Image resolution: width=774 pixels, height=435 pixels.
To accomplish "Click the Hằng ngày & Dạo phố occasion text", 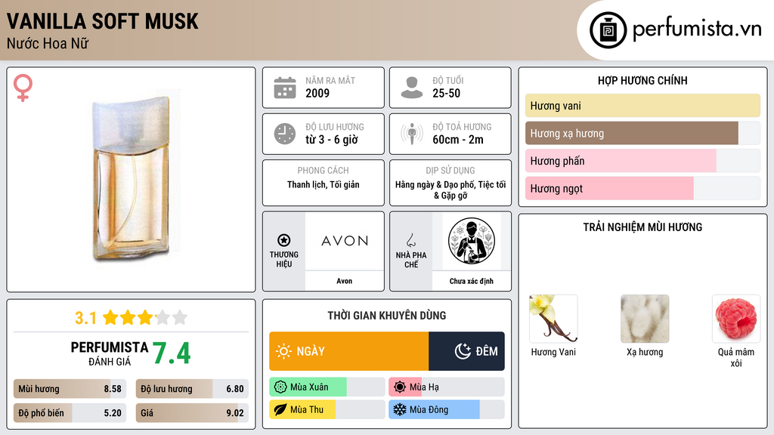I will 450,190.
